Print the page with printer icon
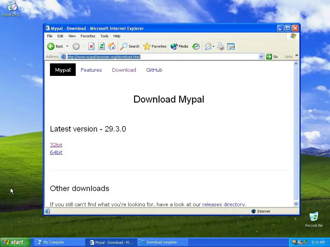The image size is (330, 247). [x=220, y=46]
